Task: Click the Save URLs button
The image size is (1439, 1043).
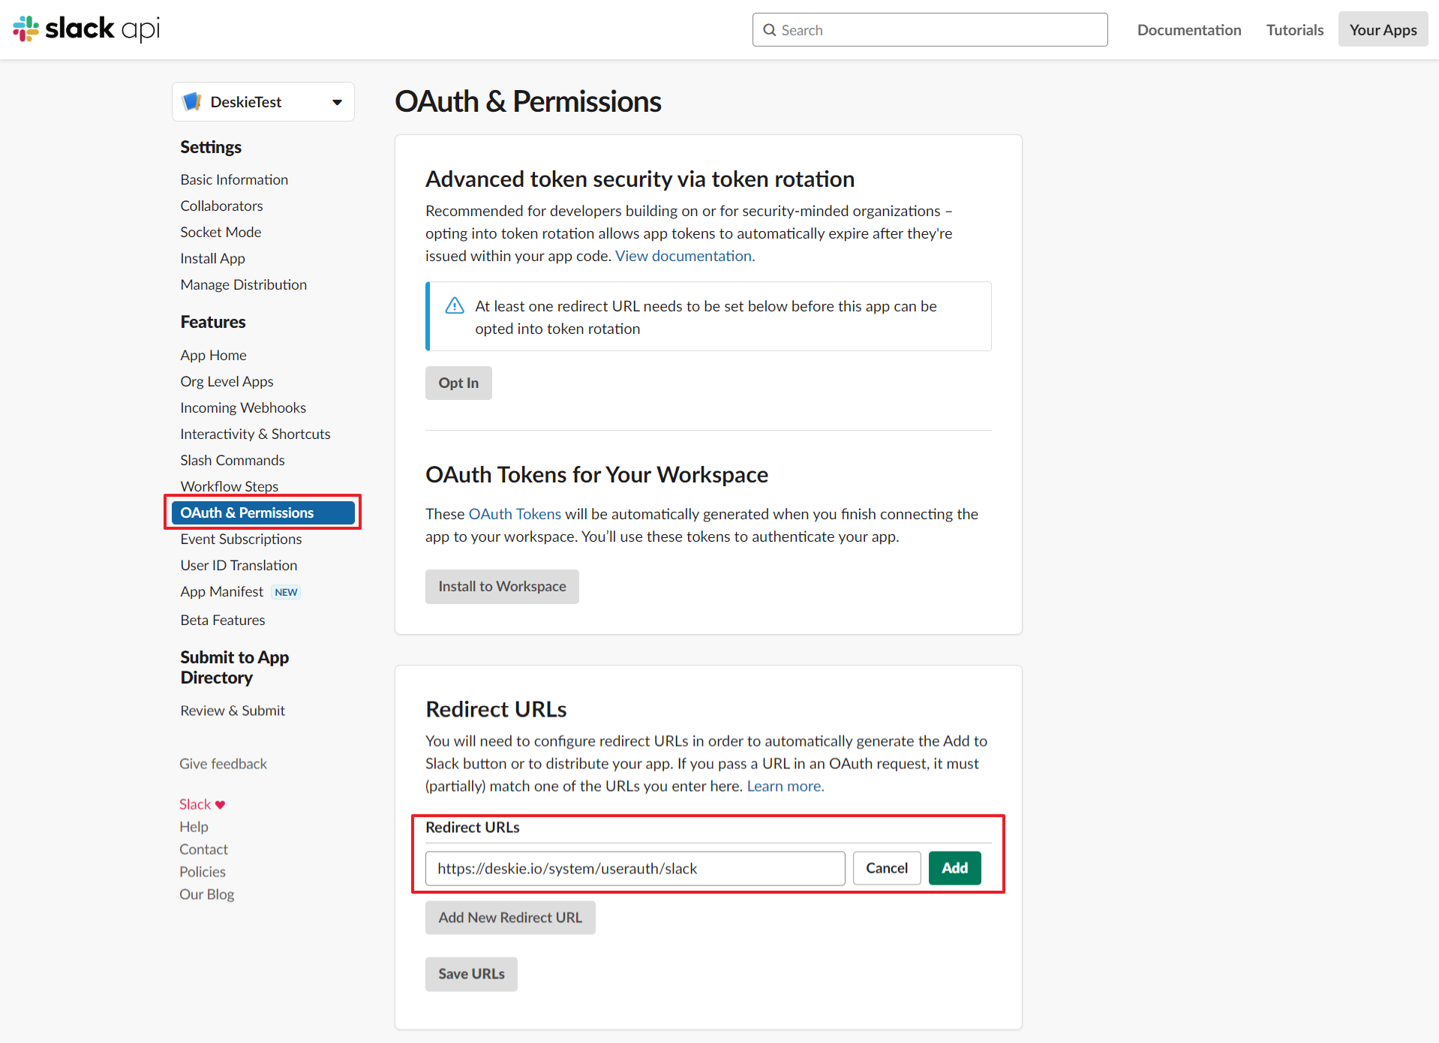Action: click(x=471, y=974)
